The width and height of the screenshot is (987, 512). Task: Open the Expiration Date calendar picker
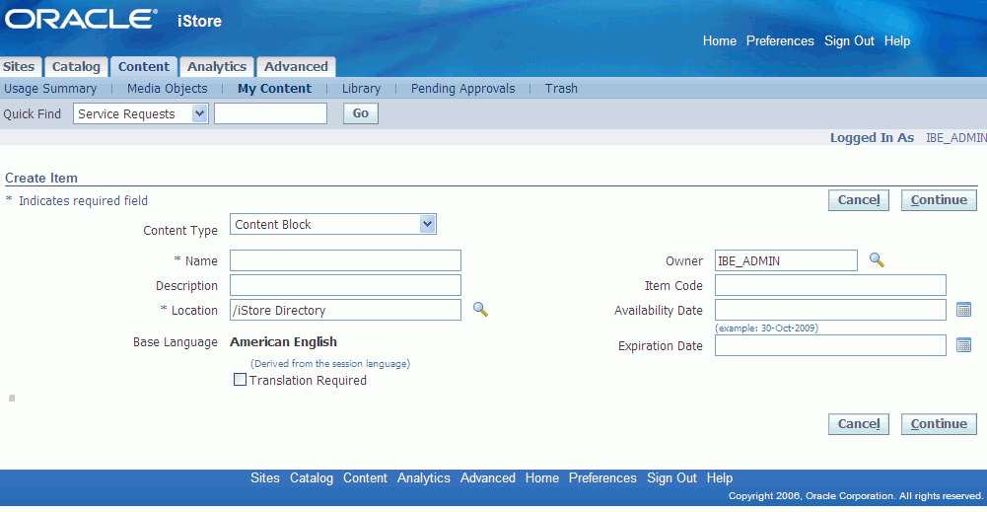point(963,345)
